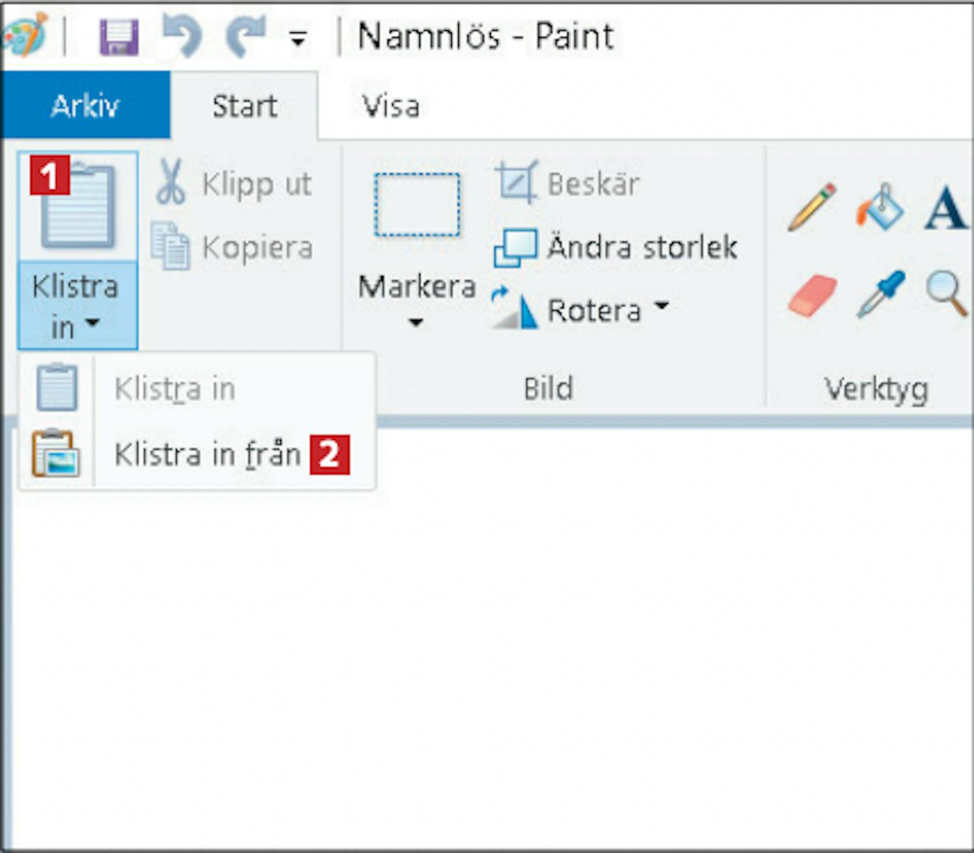
Task: Select the Fill with color bucket tool
Action: pos(880,207)
